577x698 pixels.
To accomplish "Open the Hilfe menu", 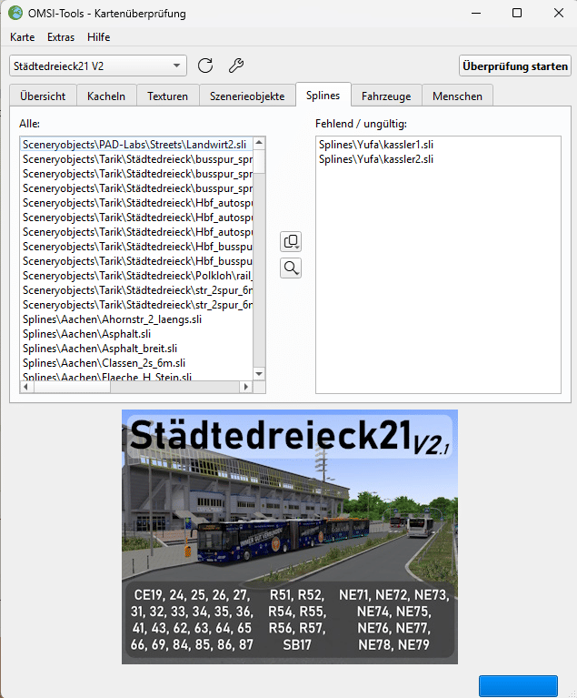I will tap(99, 37).
